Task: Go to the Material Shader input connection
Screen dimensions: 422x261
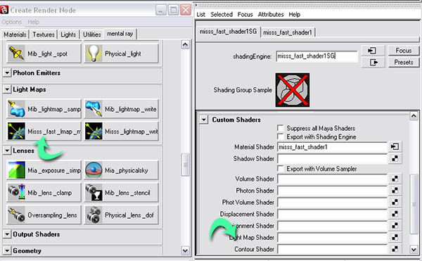Action: [x=395, y=146]
